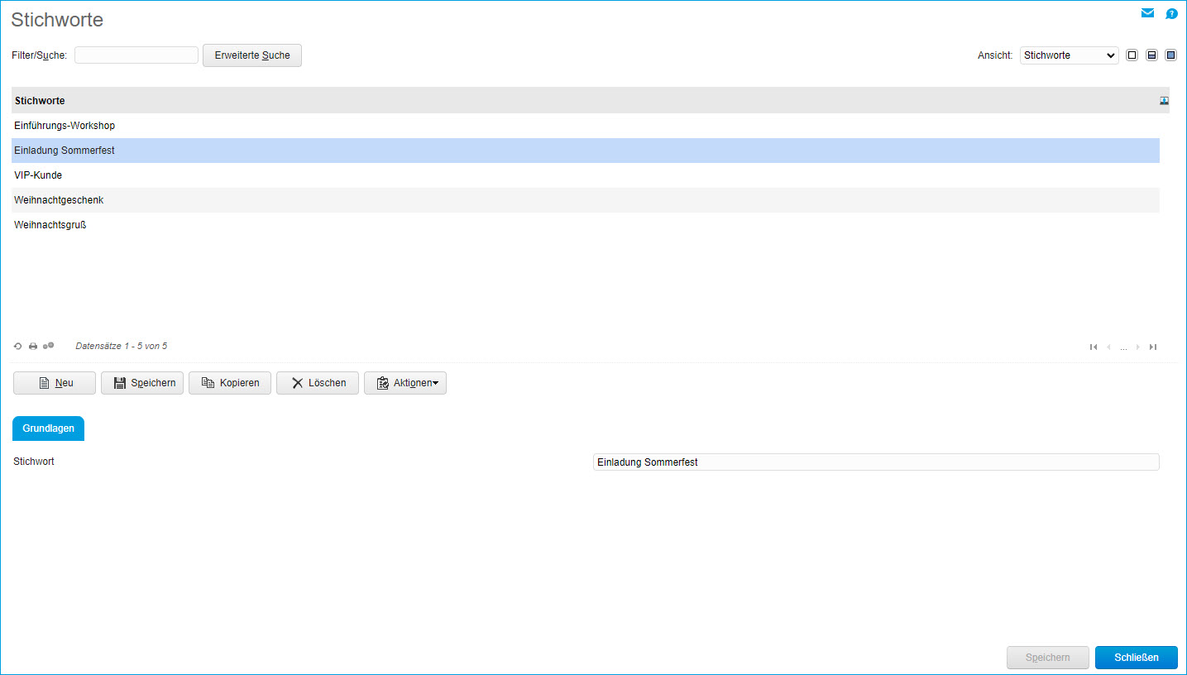The width and height of the screenshot is (1187, 675).
Task: Focus the Filter/Suche field
Action: pyautogui.click(x=136, y=55)
